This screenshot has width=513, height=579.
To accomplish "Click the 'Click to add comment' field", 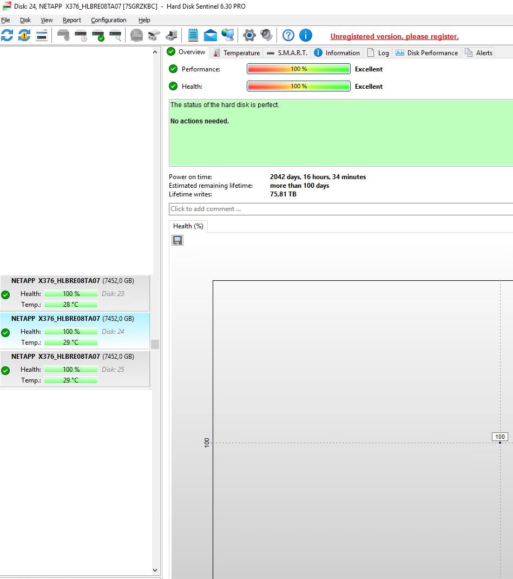I will 340,209.
